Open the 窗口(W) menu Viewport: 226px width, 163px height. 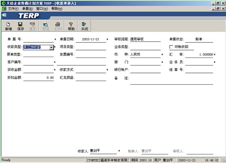42,9
